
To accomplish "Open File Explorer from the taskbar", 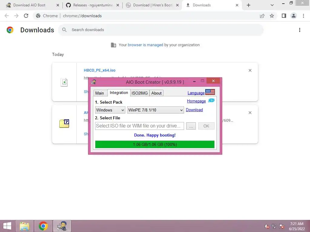I will pos(24,226).
